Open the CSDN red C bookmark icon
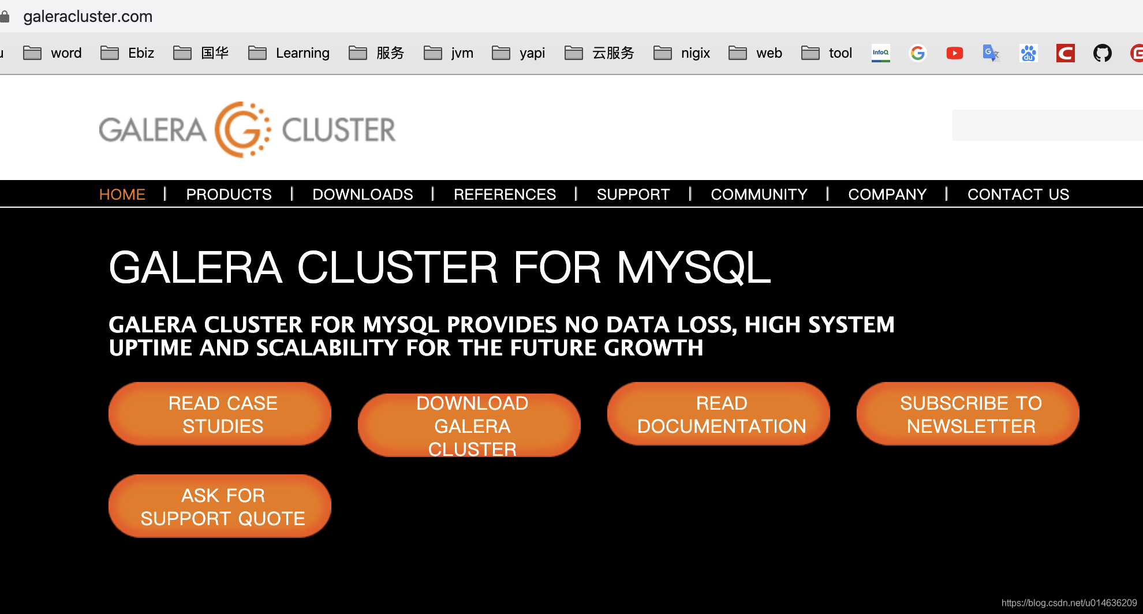Screen dimensions: 1143x614 tap(1065, 53)
